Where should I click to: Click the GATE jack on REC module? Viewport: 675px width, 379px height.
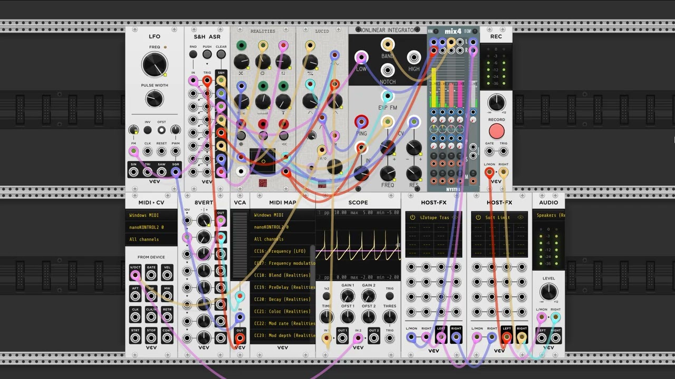click(489, 152)
